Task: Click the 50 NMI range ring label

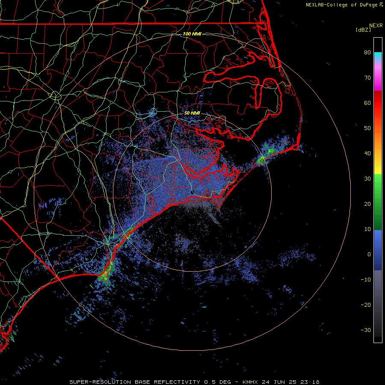Action: point(192,113)
